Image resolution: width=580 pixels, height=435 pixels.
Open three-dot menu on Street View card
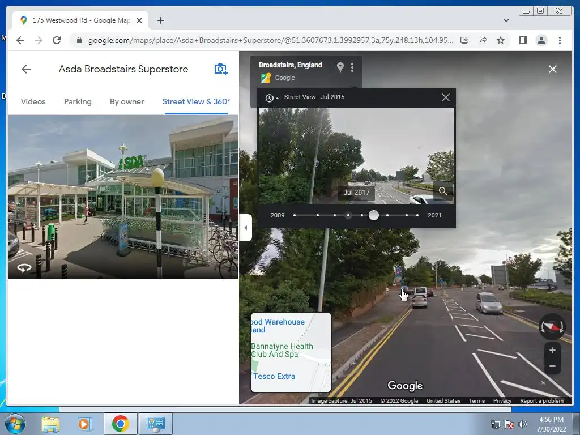point(352,67)
